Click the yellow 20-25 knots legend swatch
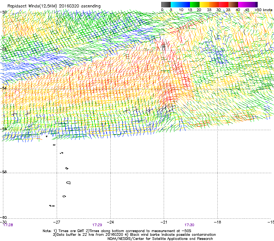Screen dimensions: 274x241 click(204, 4)
